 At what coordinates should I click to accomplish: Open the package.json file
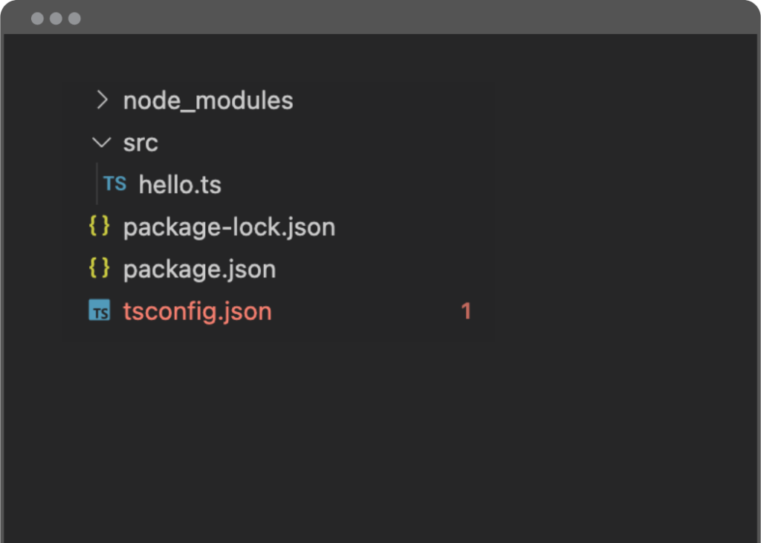(x=199, y=270)
